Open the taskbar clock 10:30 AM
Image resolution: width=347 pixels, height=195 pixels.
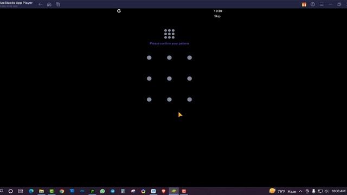click(x=338, y=191)
